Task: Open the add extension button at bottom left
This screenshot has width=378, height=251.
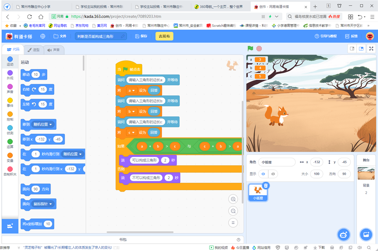Action: (x=10, y=226)
